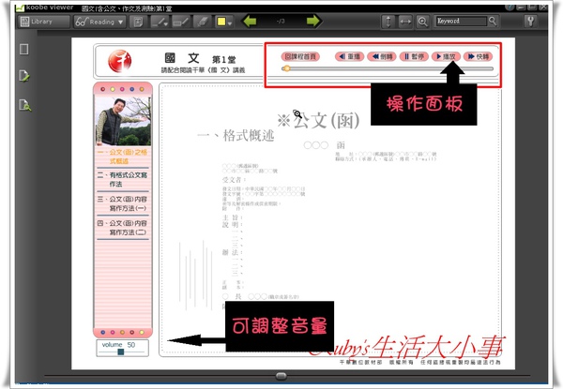Click the lecturer photo thumbnail
This screenshot has width=563, height=389.
(123, 121)
